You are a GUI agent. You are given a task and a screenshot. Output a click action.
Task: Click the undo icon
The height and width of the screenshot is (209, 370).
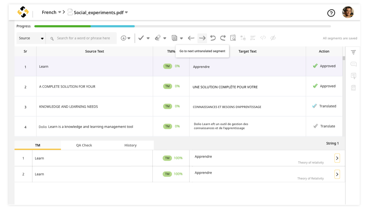[213, 38]
